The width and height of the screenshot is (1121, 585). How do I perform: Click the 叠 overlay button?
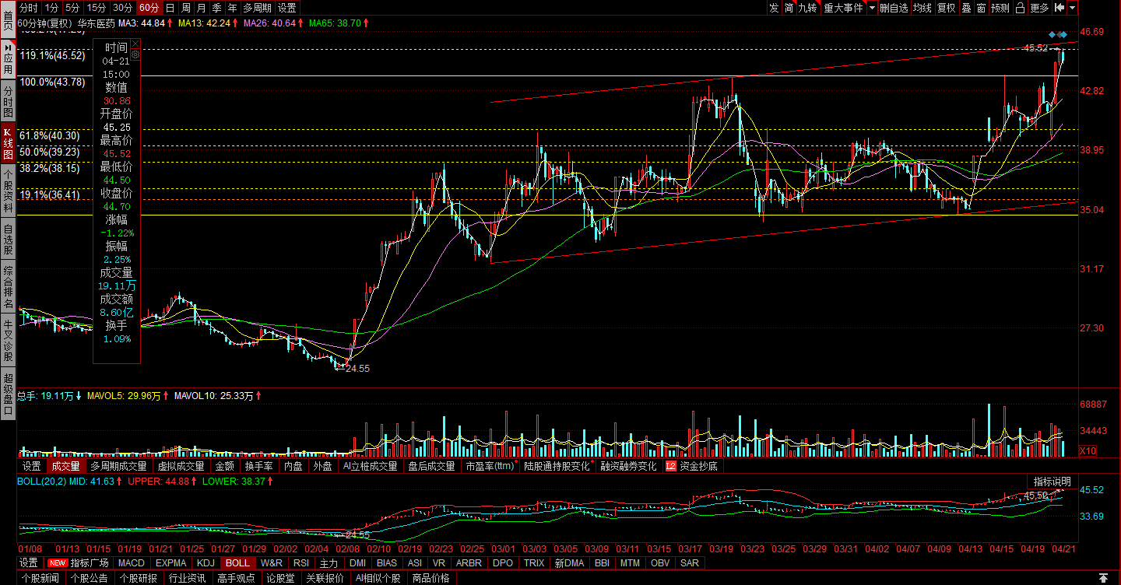click(x=966, y=8)
